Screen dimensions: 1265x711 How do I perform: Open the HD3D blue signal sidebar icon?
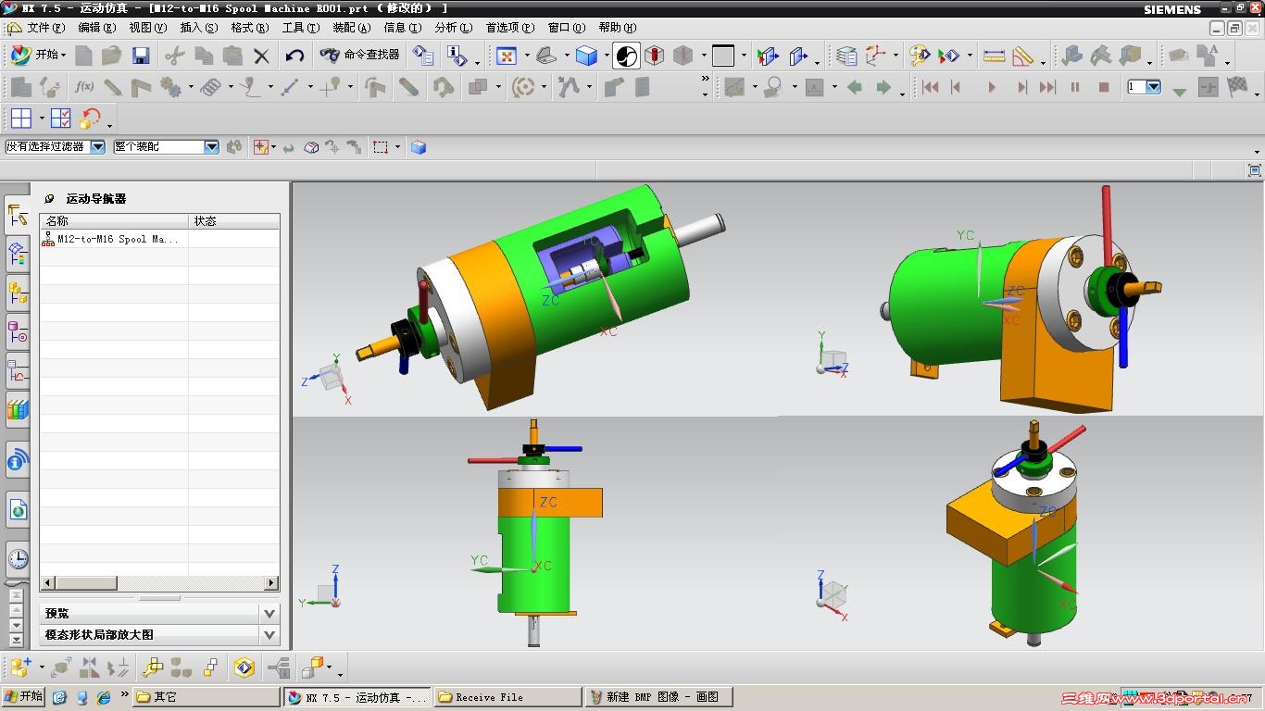pyautogui.click(x=18, y=458)
